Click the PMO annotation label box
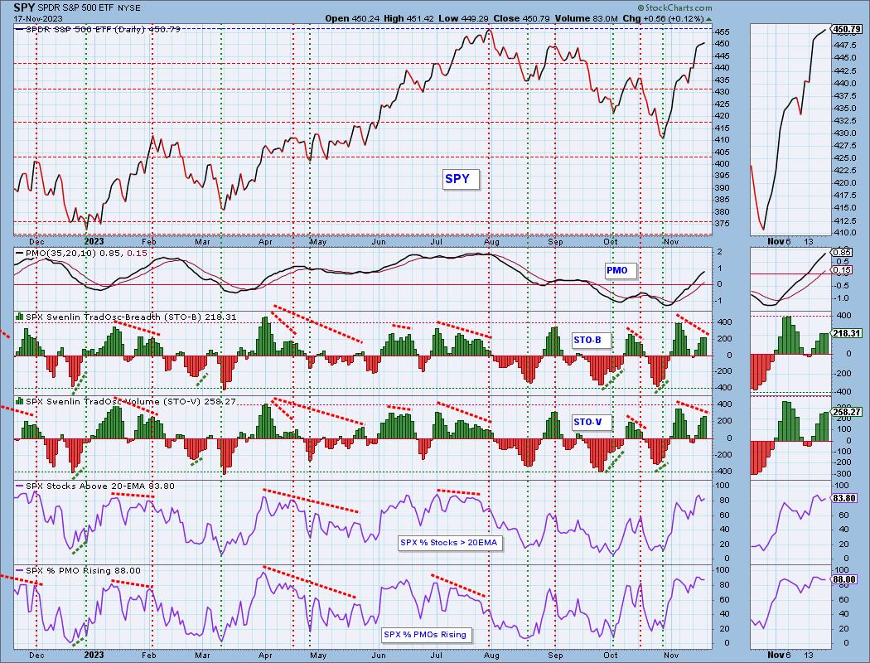870x663 pixels. [x=621, y=270]
